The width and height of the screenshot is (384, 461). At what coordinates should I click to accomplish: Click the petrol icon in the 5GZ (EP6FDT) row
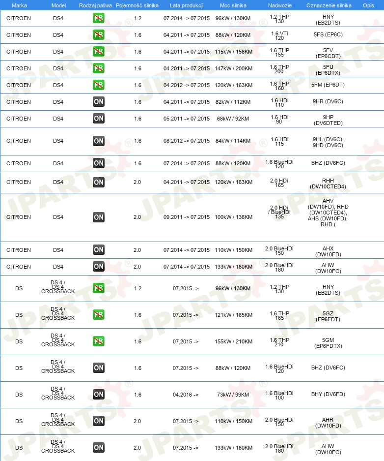point(99,315)
